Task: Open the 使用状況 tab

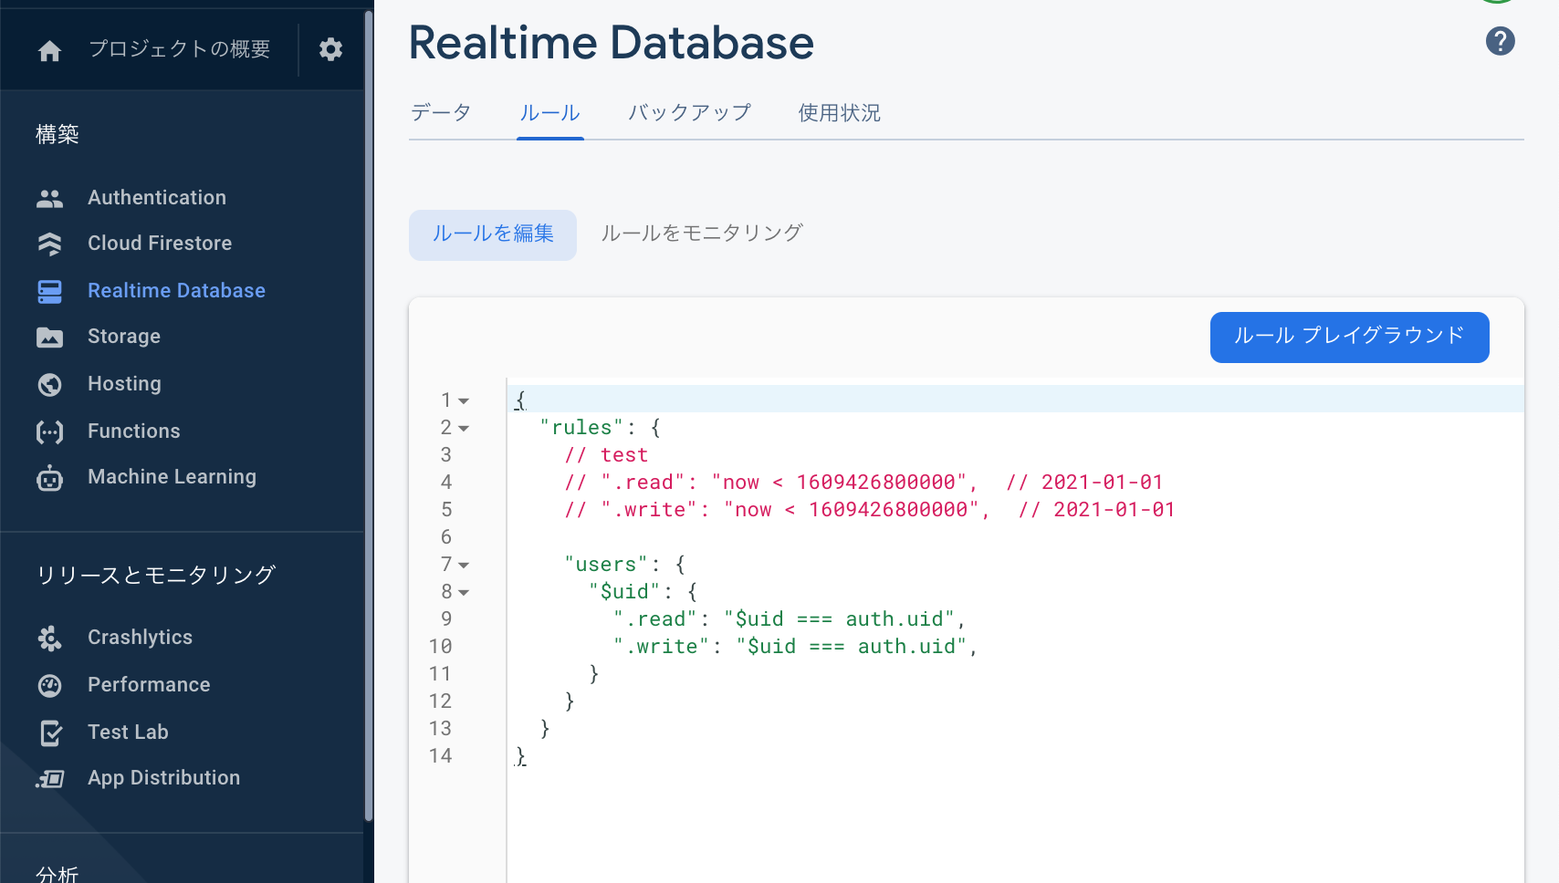Action: coord(840,112)
